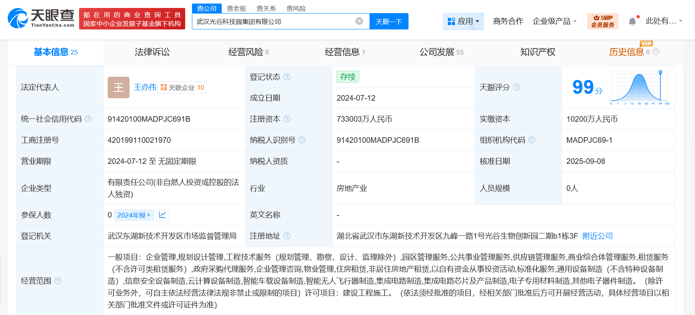Expand the 企业级产品 dropdown

click(x=554, y=21)
